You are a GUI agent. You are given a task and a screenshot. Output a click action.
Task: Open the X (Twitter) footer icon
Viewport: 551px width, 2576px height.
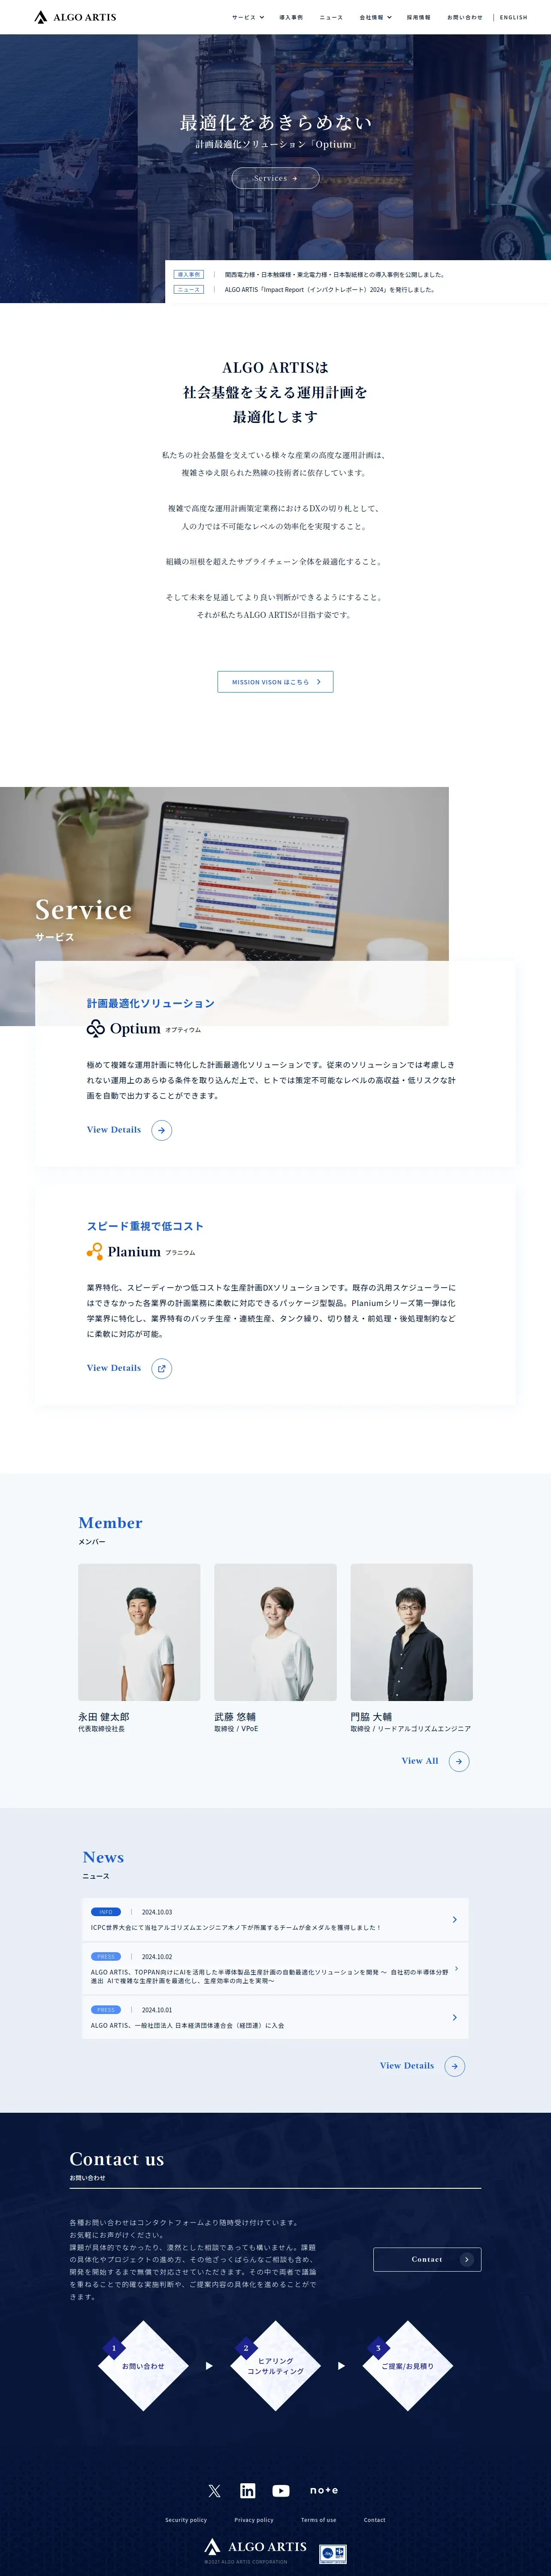pyautogui.click(x=214, y=2490)
